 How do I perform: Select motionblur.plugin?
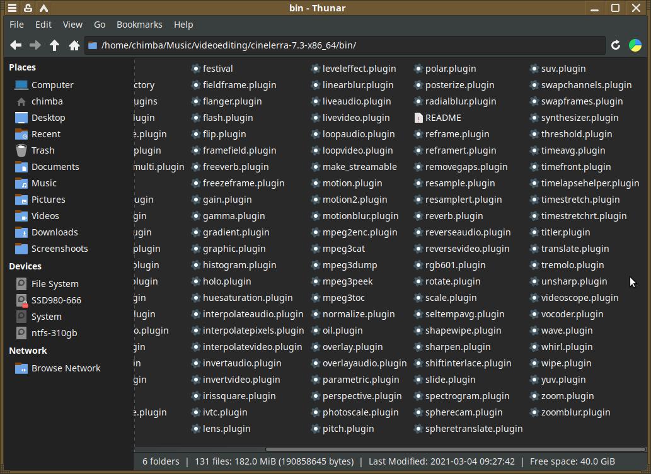click(355, 216)
